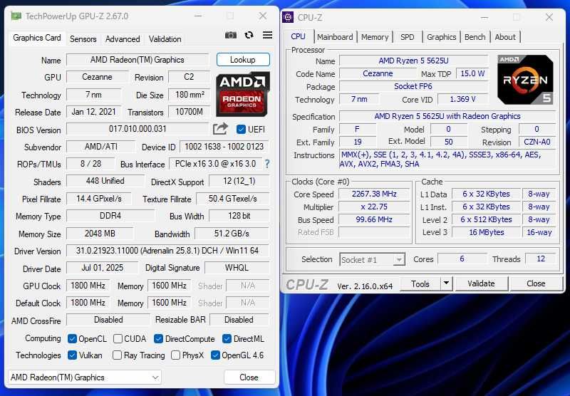
Task: Expand the Tools dropdown arrow in CPU-Z
Action: tap(447, 283)
